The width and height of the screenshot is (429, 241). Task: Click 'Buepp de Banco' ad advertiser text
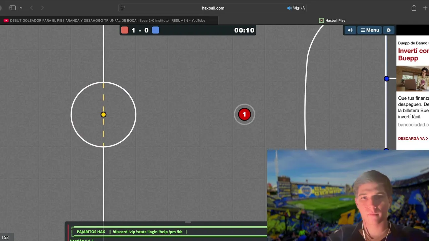413,43
